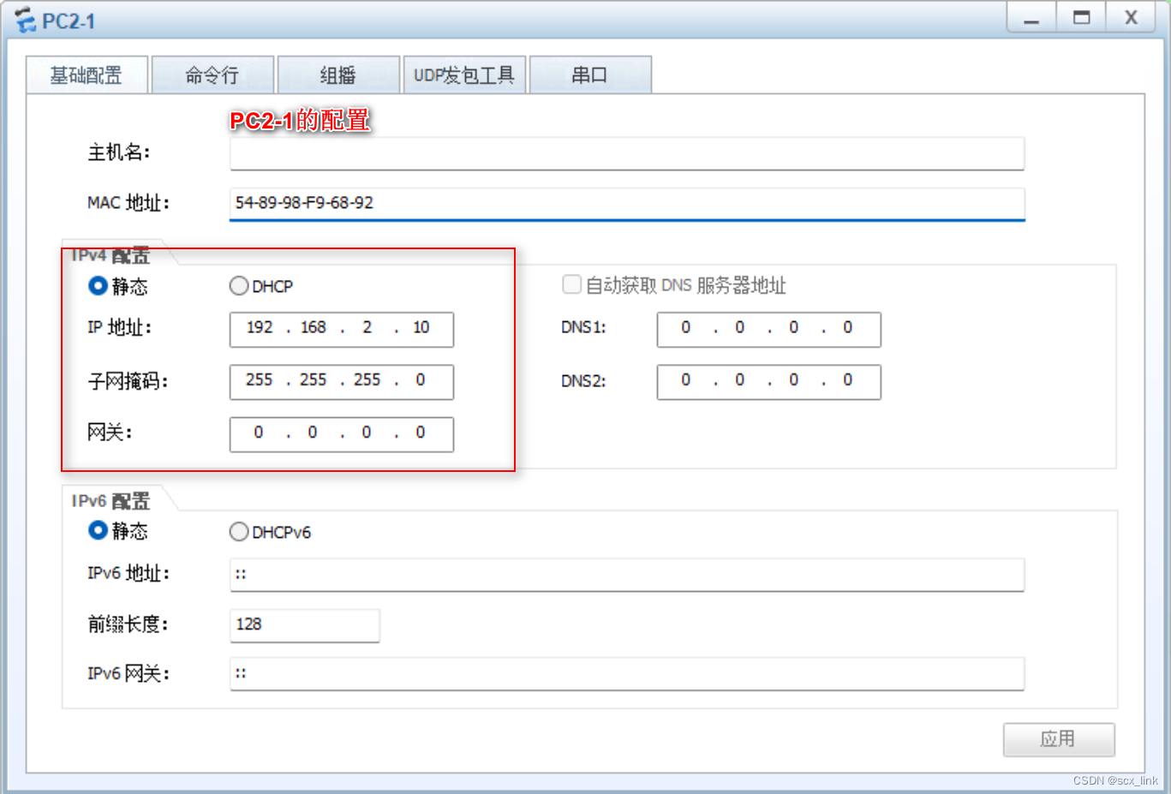Open the UDP发包工具 tab
The image size is (1171, 794).
(x=464, y=75)
